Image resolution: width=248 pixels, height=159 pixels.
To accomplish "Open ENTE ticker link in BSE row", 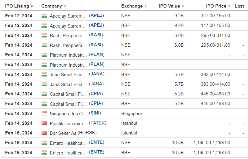I will [96, 152].
